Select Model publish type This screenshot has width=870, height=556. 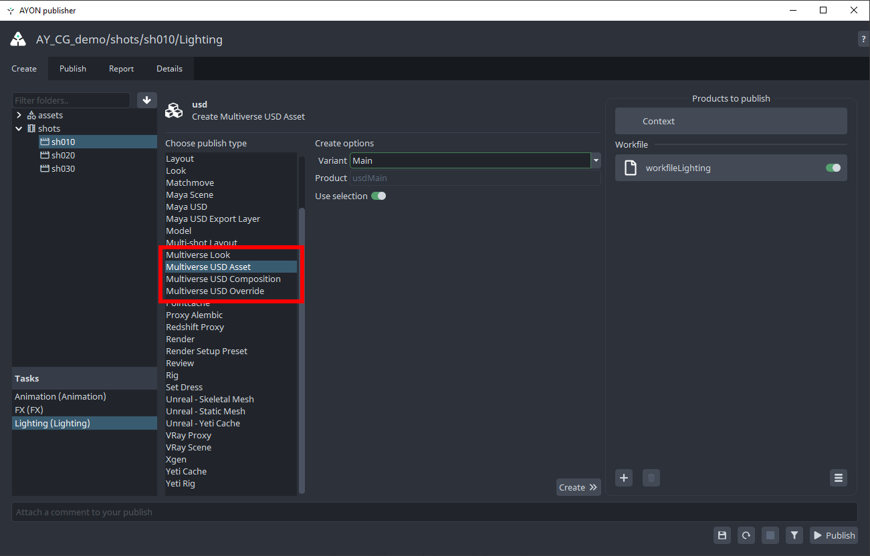(231, 231)
